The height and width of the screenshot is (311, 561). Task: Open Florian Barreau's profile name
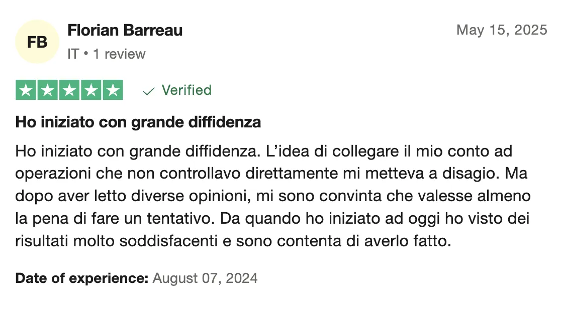click(x=125, y=31)
